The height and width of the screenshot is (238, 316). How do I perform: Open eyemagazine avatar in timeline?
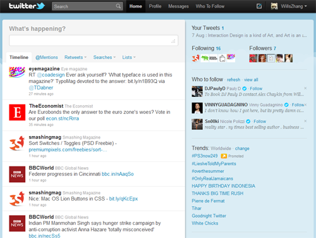(17, 72)
